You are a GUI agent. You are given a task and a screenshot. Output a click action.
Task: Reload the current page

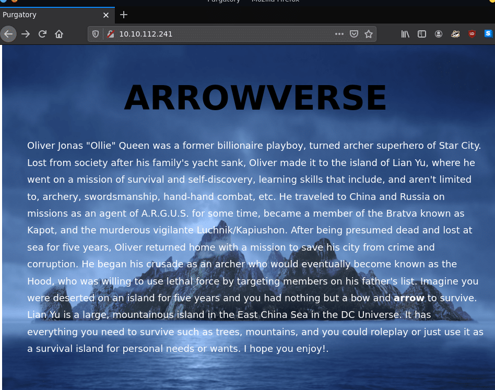tap(42, 34)
